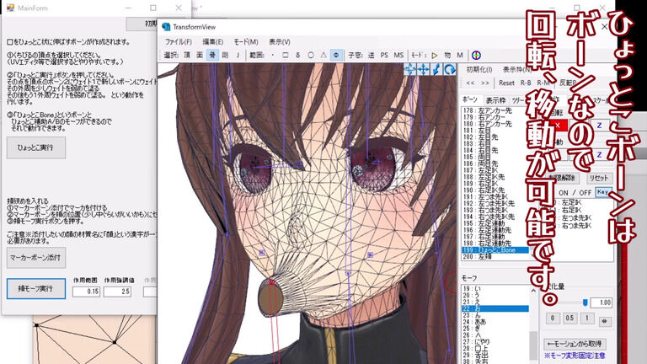Select morph 19 : い in list
Screen dimensions: 647x364
[495, 289]
